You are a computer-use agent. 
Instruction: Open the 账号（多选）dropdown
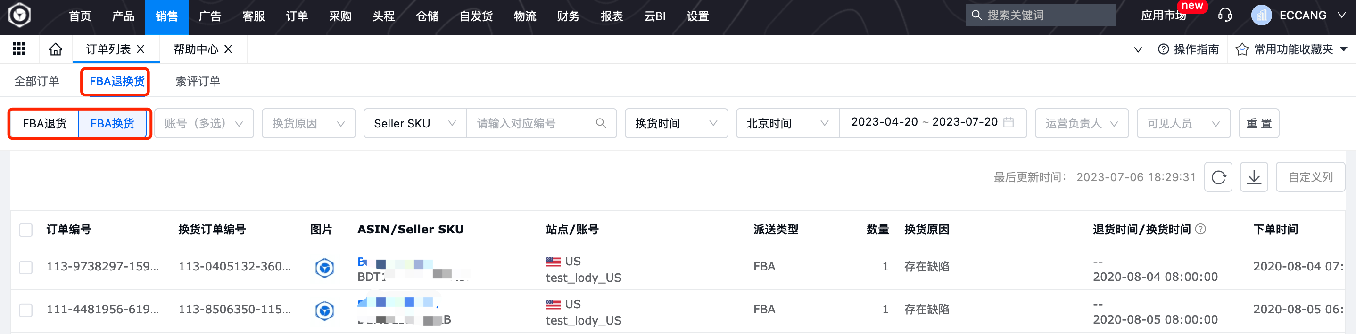204,123
